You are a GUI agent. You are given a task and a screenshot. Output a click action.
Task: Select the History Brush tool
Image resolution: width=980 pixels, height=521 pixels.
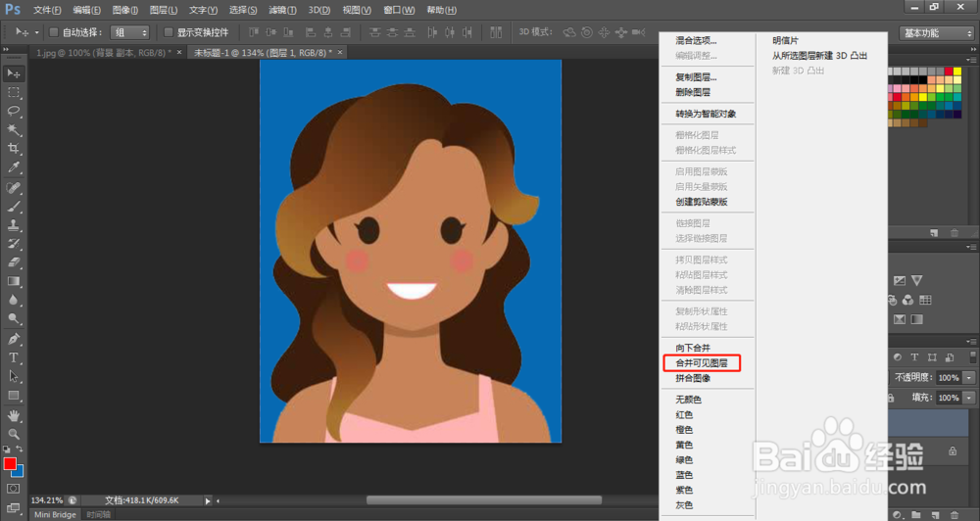tap(13, 244)
